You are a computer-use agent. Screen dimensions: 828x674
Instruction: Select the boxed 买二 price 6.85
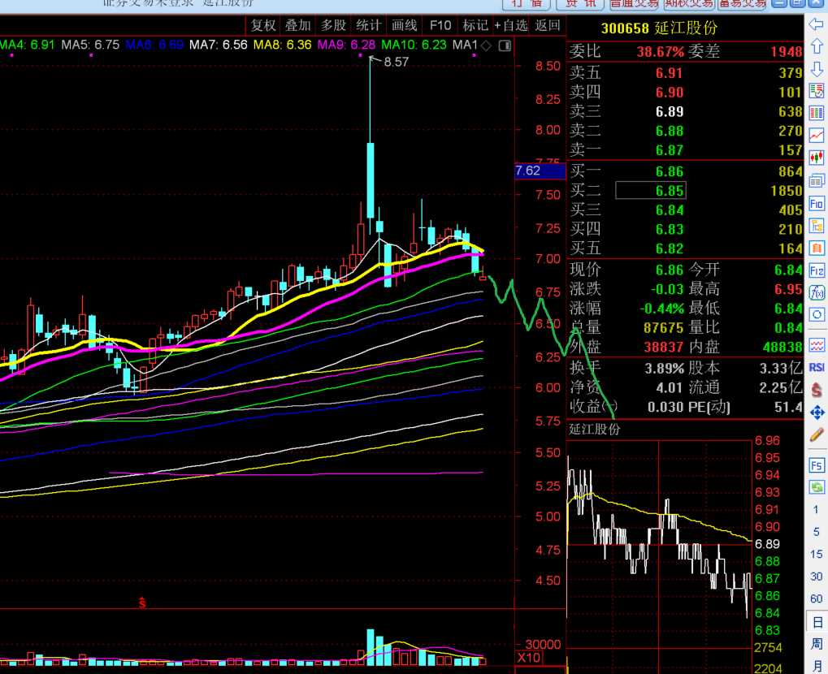pos(651,191)
